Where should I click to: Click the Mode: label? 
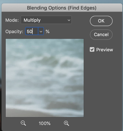click(12, 20)
